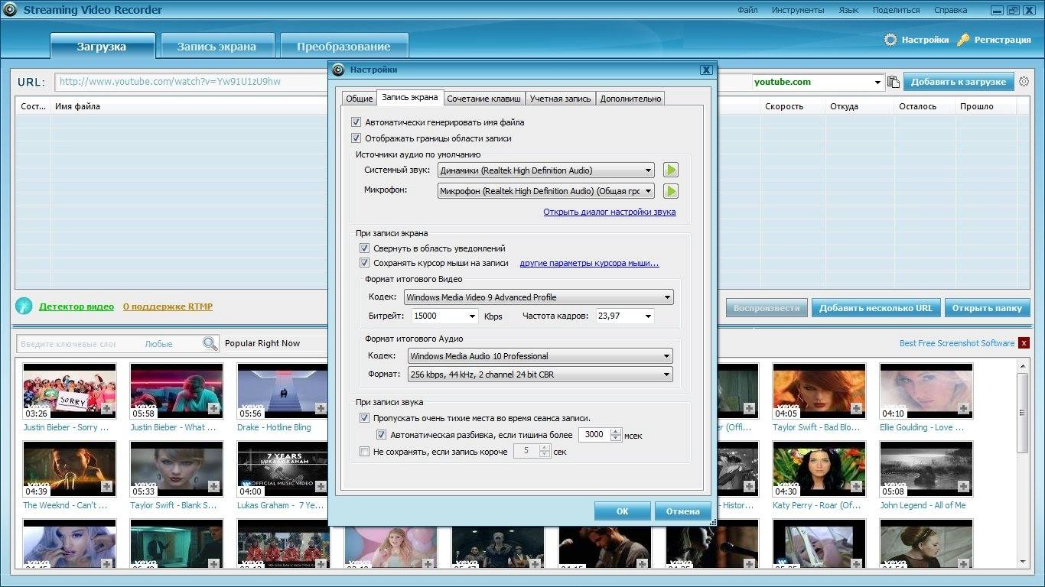Add Justin Bieber - Sorry video via plus icon
This screenshot has width=1045, height=587.
pyautogui.click(x=106, y=409)
